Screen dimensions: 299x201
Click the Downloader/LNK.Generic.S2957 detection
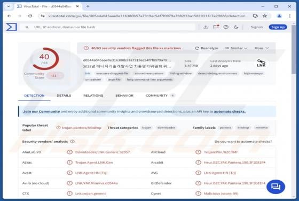pyautogui.click(x=103, y=152)
